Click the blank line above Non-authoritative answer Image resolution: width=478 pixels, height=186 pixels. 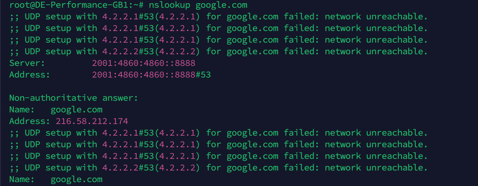(x=239, y=86)
